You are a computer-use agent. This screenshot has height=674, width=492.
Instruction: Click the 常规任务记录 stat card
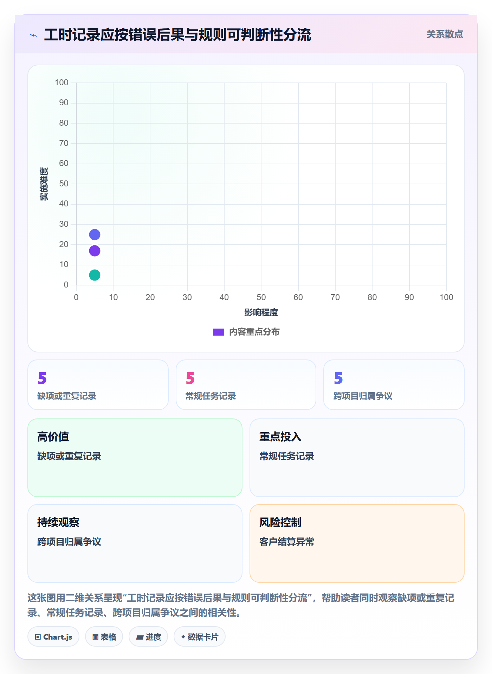point(246,384)
